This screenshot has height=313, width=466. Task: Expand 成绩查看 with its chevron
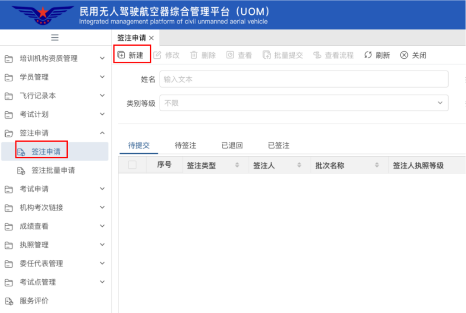coord(102,226)
